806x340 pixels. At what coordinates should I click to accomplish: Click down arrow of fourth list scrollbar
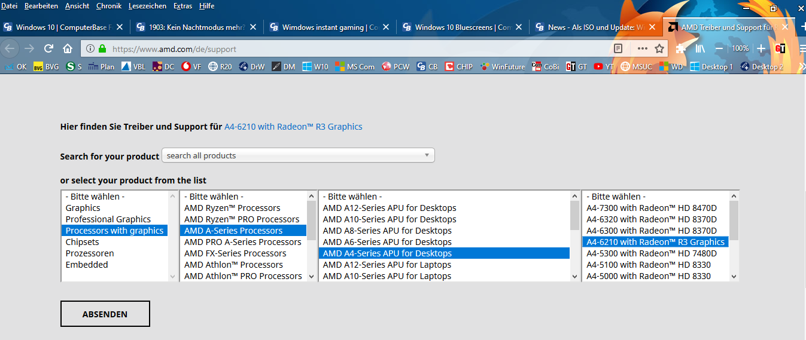coord(734,276)
